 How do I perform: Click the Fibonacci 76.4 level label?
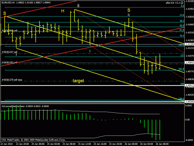click(182, 36)
